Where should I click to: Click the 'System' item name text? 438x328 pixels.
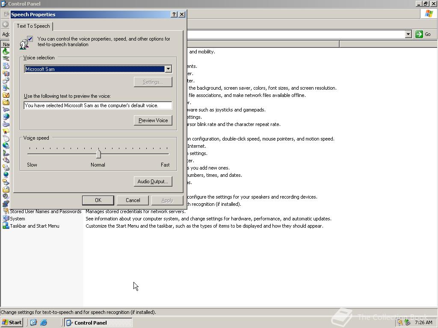coord(18,219)
